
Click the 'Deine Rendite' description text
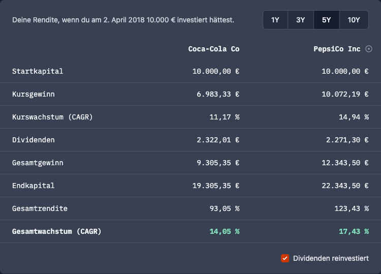point(123,20)
